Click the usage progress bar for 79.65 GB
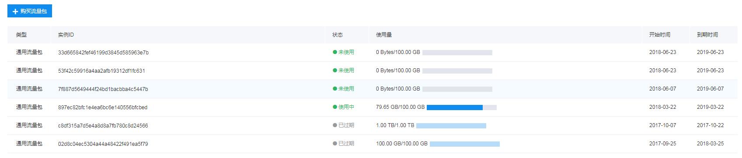The width and height of the screenshot is (742, 158). click(462, 108)
